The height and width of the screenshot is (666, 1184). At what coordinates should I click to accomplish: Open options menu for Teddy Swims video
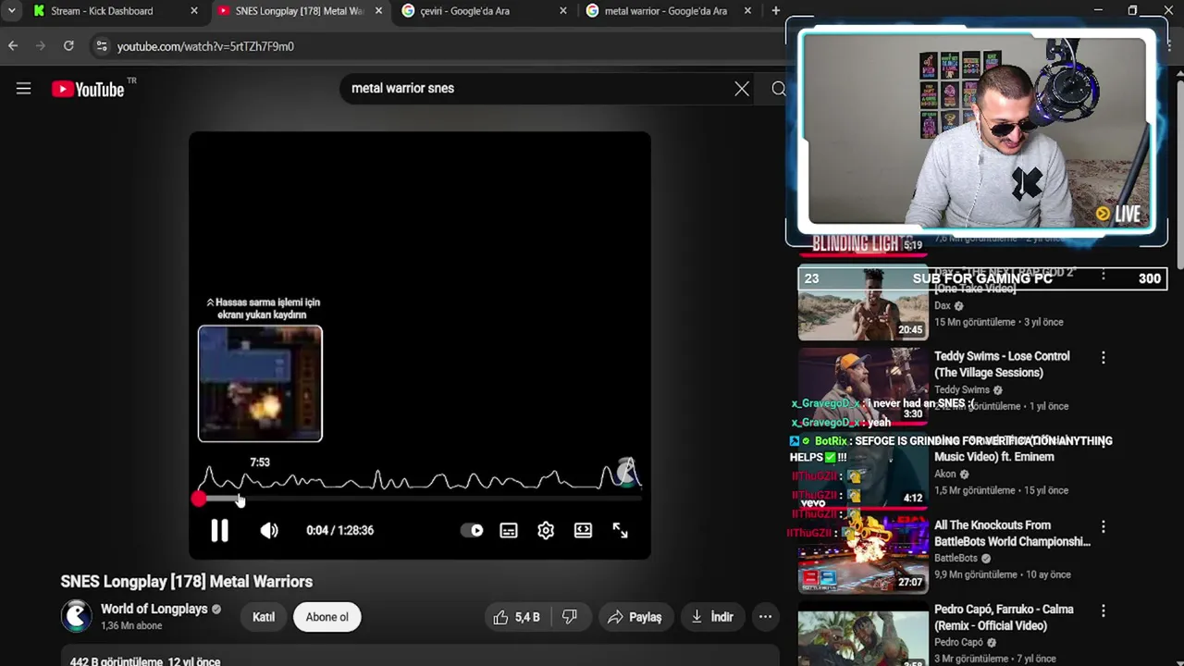[1103, 357]
